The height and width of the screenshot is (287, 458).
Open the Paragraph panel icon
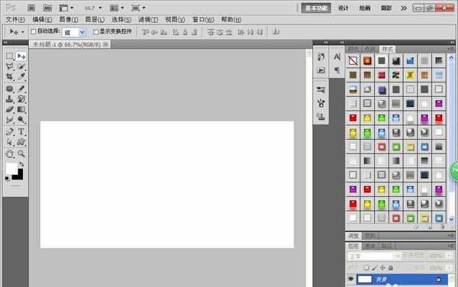coord(337,70)
